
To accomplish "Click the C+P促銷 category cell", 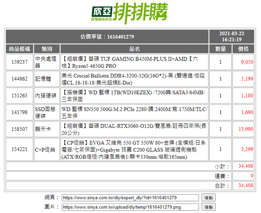I will click(x=47, y=149).
